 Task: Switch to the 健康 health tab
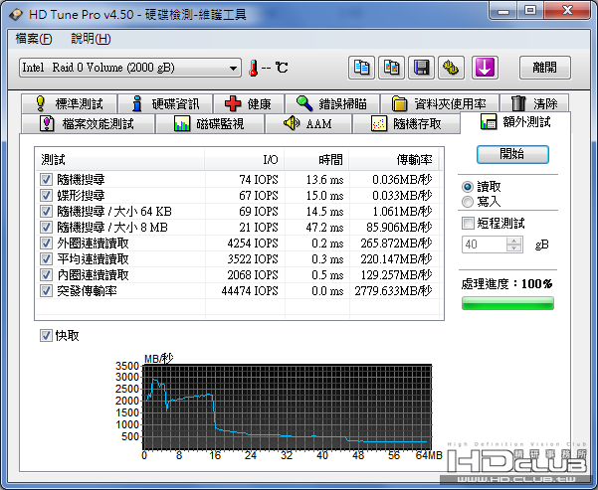point(249,103)
